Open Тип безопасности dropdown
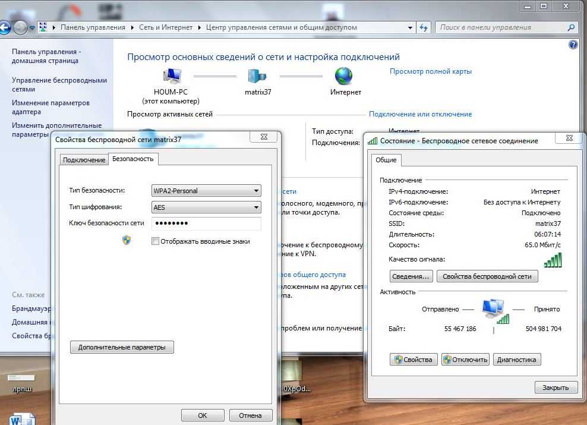 (x=206, y=191)
